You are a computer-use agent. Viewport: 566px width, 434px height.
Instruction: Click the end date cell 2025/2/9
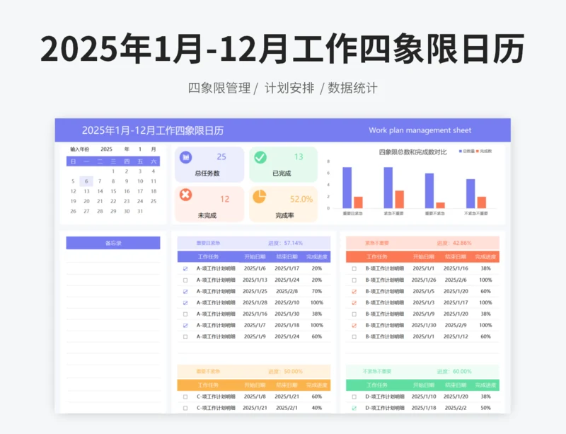coord(456,325)
